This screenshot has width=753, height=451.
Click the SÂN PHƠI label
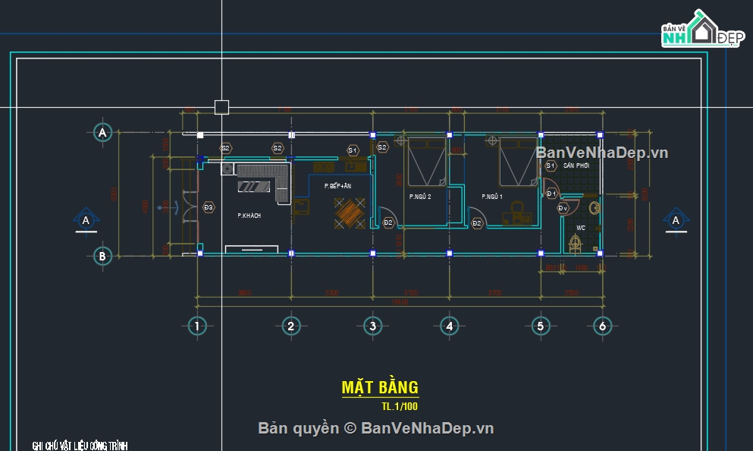click(576, 166)
